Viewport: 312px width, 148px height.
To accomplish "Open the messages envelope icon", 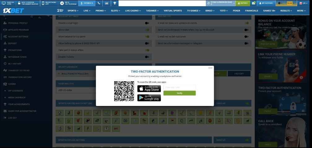I will (253, 3).
